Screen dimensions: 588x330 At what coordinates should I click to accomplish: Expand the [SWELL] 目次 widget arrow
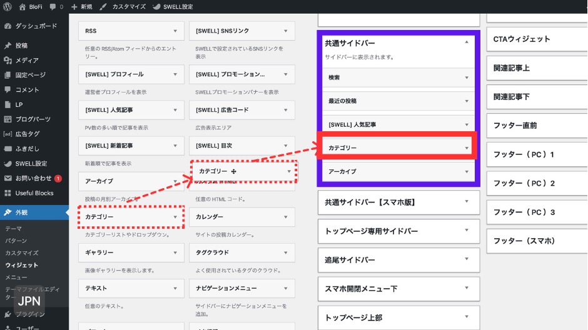pyautogui.click(x=286, y=146)
